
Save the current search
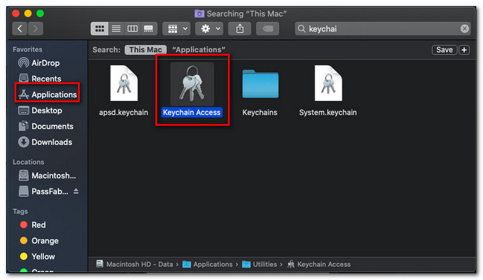tap(444, 49)
